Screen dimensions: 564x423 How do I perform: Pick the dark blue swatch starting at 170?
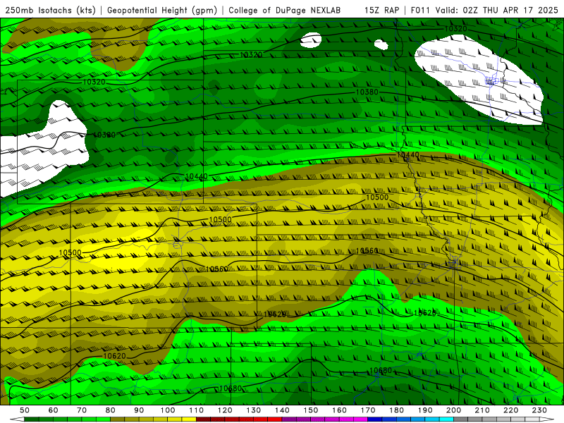coord(375,419)
